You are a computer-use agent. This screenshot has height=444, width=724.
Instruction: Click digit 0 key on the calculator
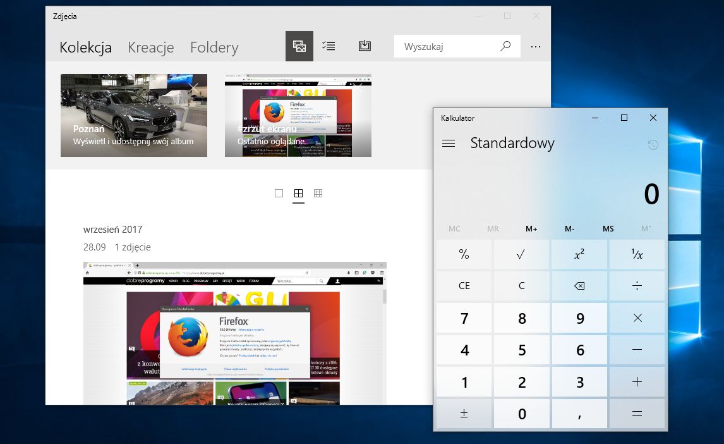[x=521, y=414]
